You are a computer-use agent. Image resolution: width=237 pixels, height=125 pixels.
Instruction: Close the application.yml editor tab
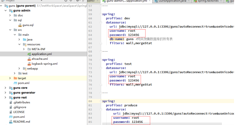150,1
